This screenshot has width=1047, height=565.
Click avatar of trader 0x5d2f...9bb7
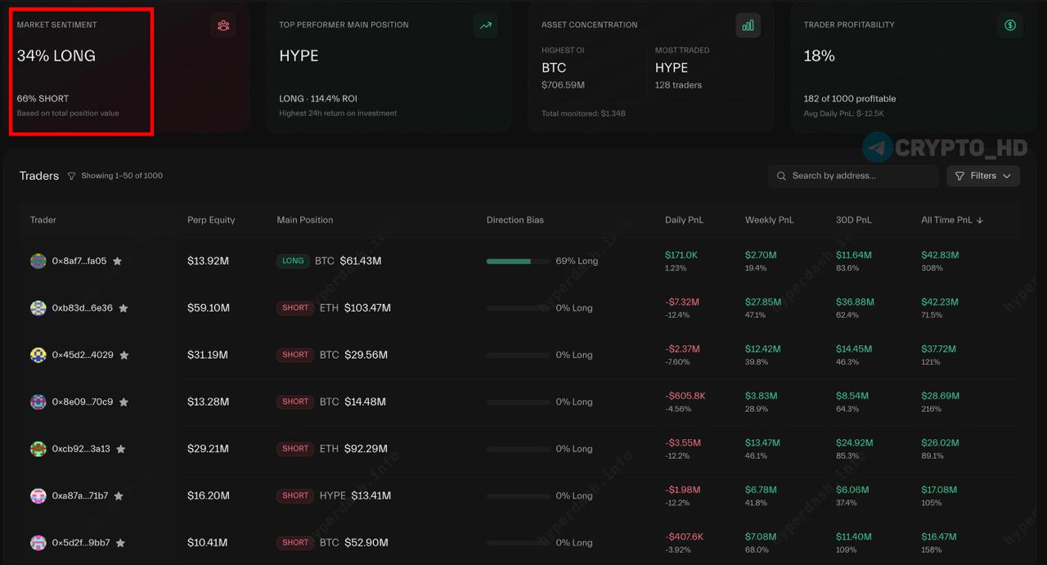(38, 542)
